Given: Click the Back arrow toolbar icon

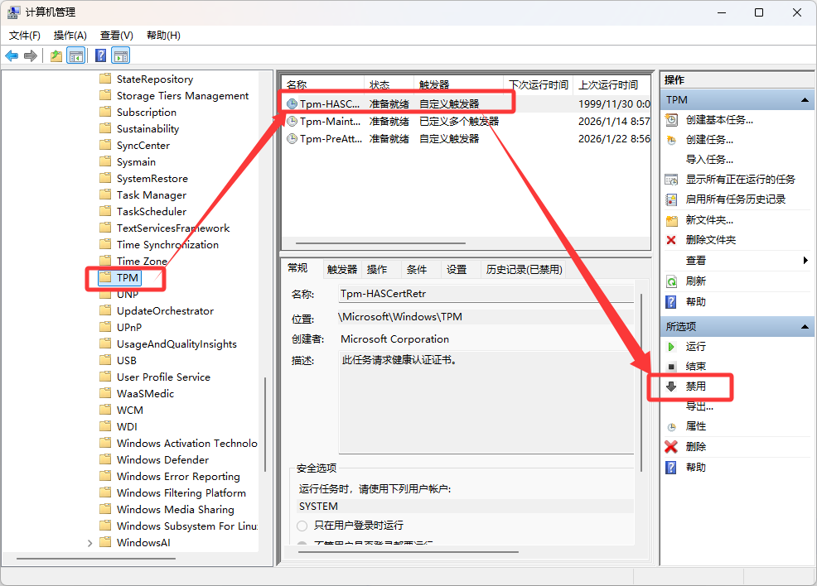Looking at the screenshot, I should 12,55.
